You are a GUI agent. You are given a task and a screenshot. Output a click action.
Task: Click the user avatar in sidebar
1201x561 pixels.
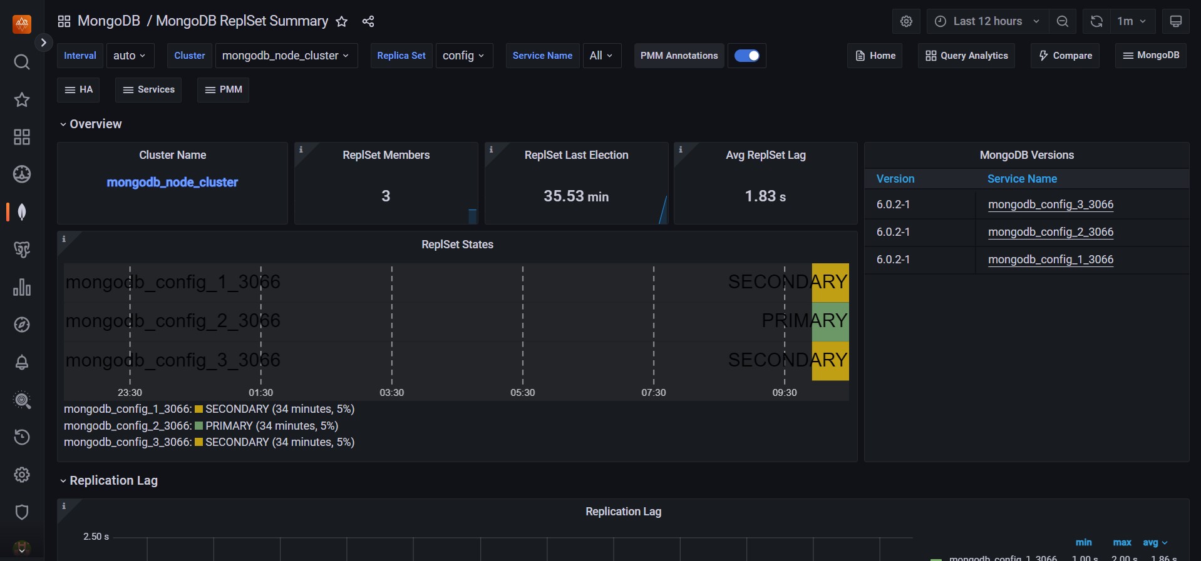tap(22, 548)
